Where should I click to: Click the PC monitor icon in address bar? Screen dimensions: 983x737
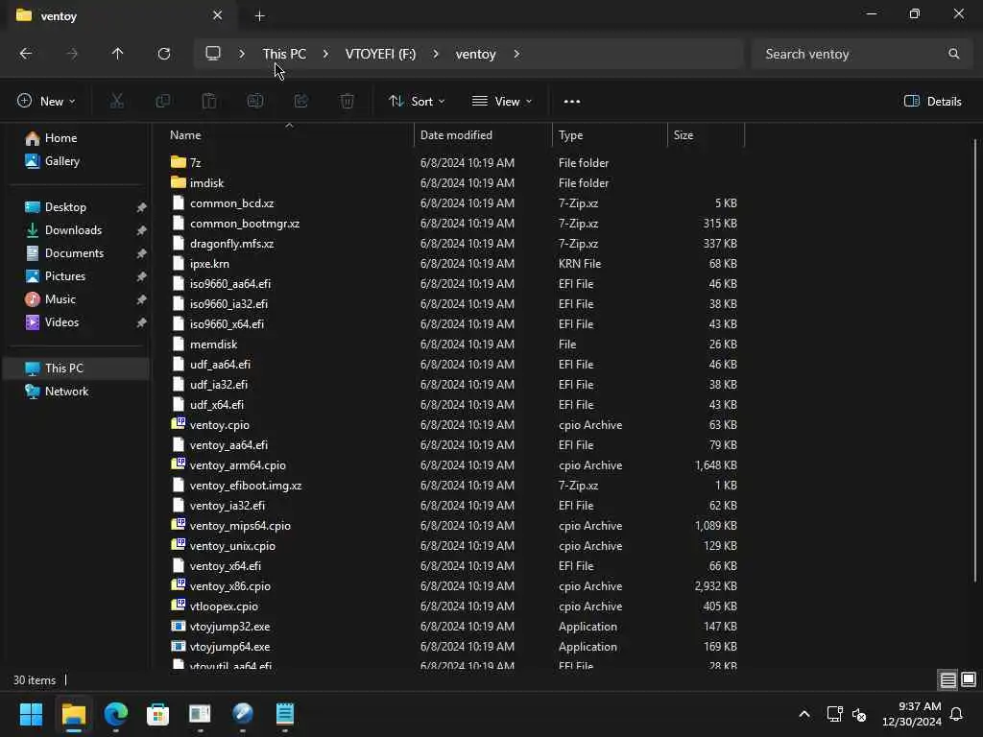(x=213, y=54)
